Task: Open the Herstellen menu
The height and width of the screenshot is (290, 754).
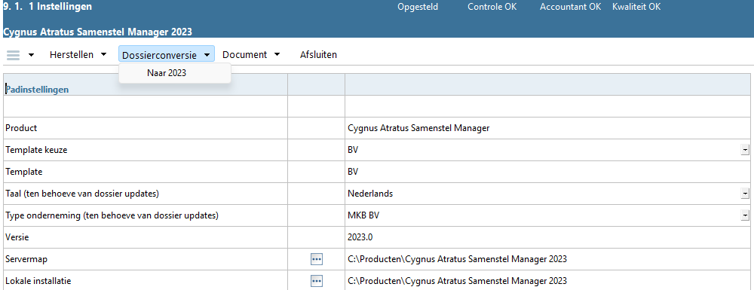Action: pos(78,55)
